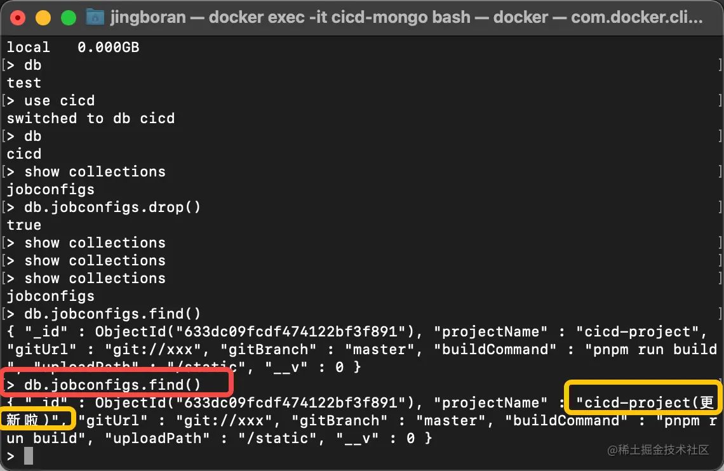The image size is (724, 471).
Task: Click the yellow-highlighted "cicd-project(更" text
Action: [x=645, y=402]
